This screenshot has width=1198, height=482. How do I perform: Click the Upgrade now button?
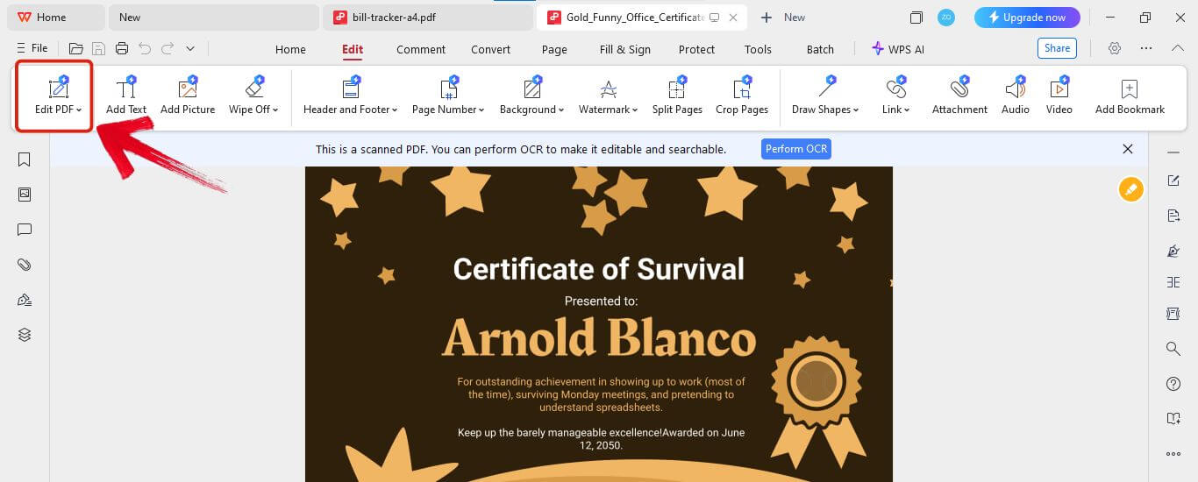point(1028,18)
